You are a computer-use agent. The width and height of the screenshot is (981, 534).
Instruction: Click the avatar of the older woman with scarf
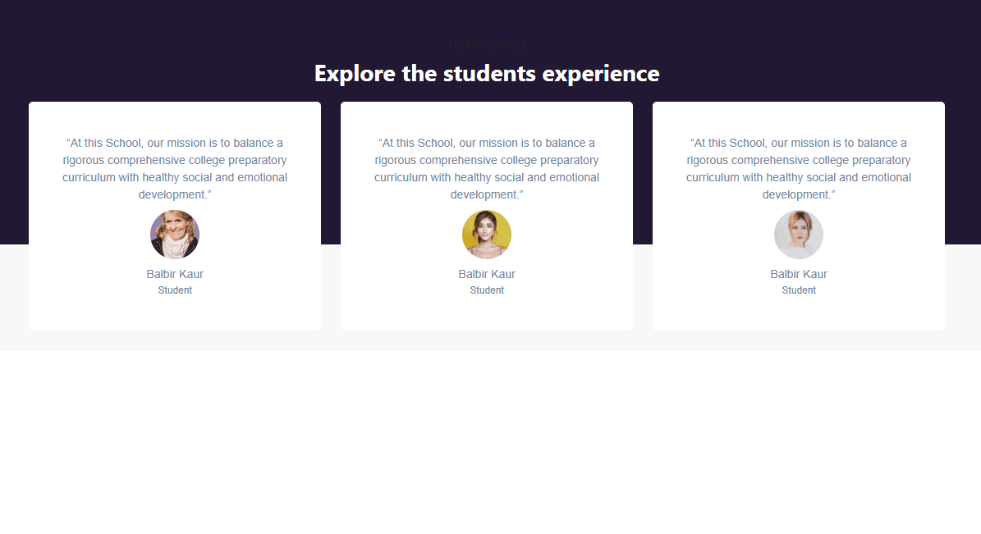(x=175, y=235)
